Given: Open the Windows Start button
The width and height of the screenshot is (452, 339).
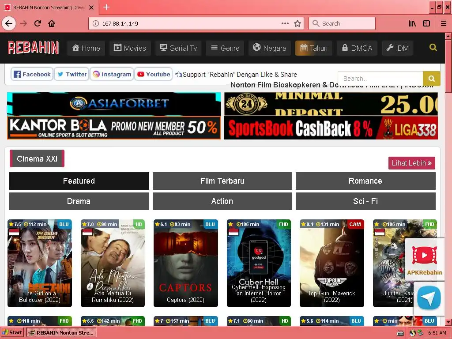Looking at the screenshot, I should (x=12, y=333).
